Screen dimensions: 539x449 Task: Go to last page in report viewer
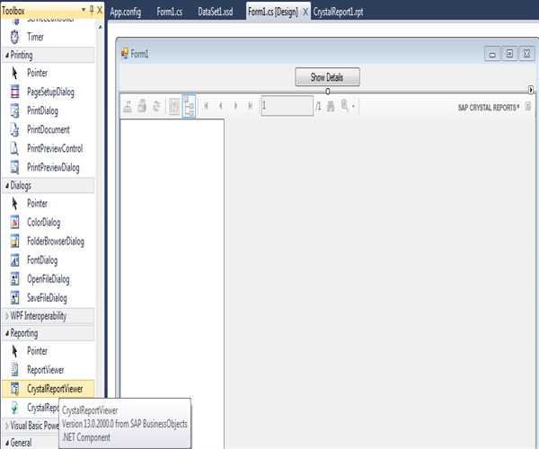point(251,106)
